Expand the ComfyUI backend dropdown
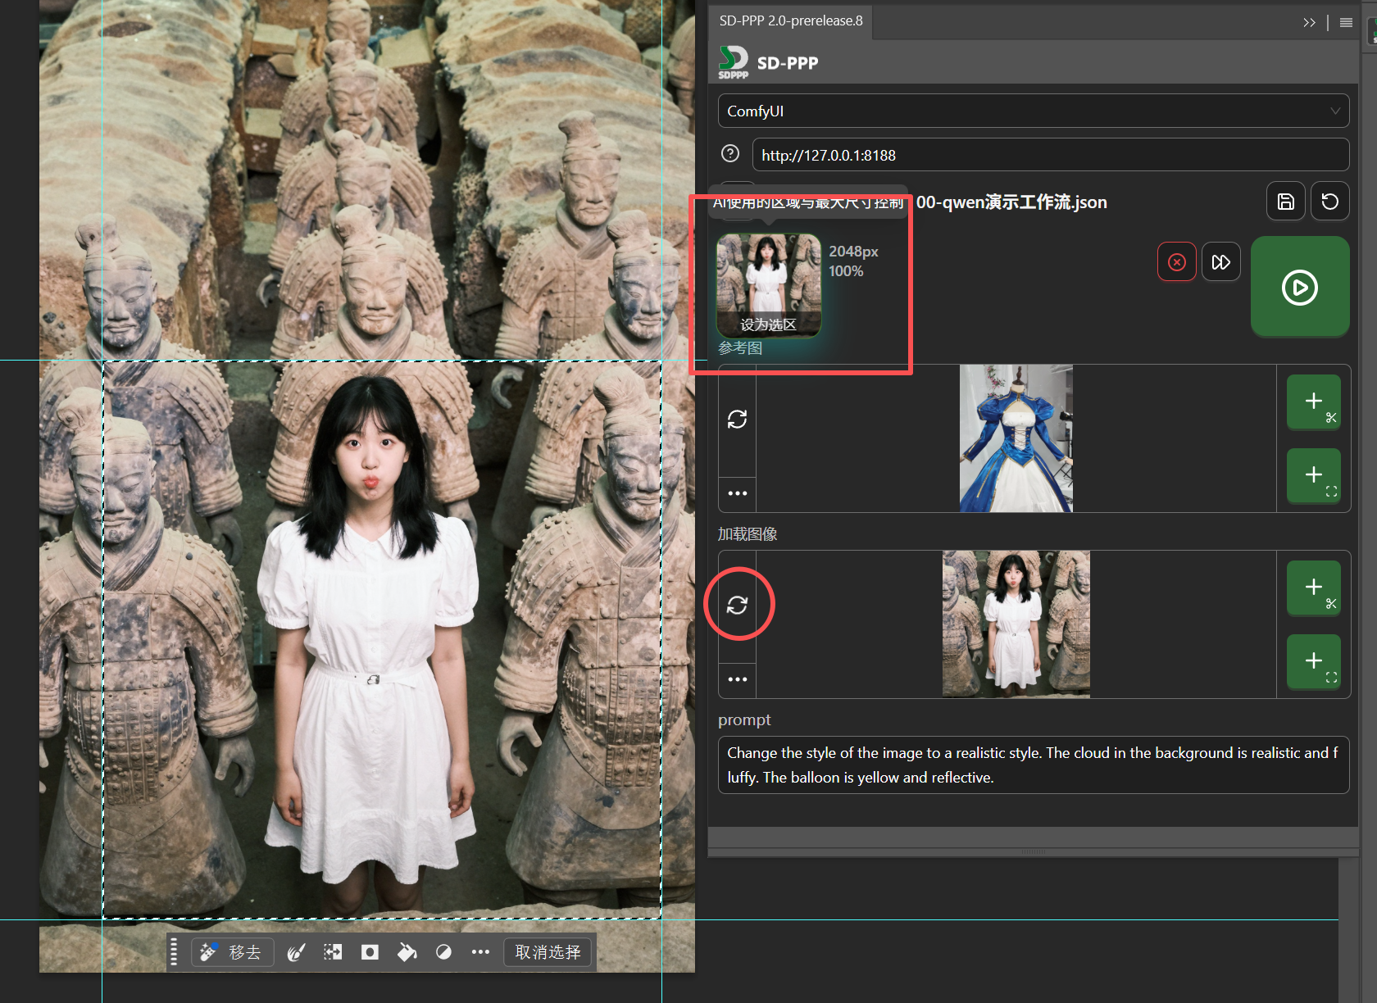 pyautogui.click(x=1033, y=111)
